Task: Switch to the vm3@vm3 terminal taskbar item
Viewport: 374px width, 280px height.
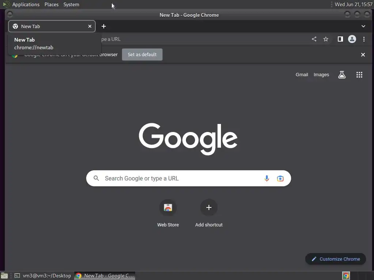Action: (x=43, y=276)
